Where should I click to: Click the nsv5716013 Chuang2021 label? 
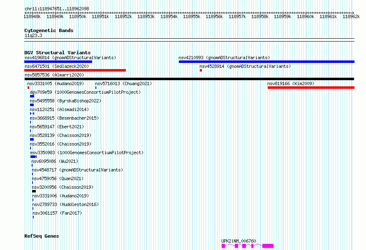click(123, 83)
